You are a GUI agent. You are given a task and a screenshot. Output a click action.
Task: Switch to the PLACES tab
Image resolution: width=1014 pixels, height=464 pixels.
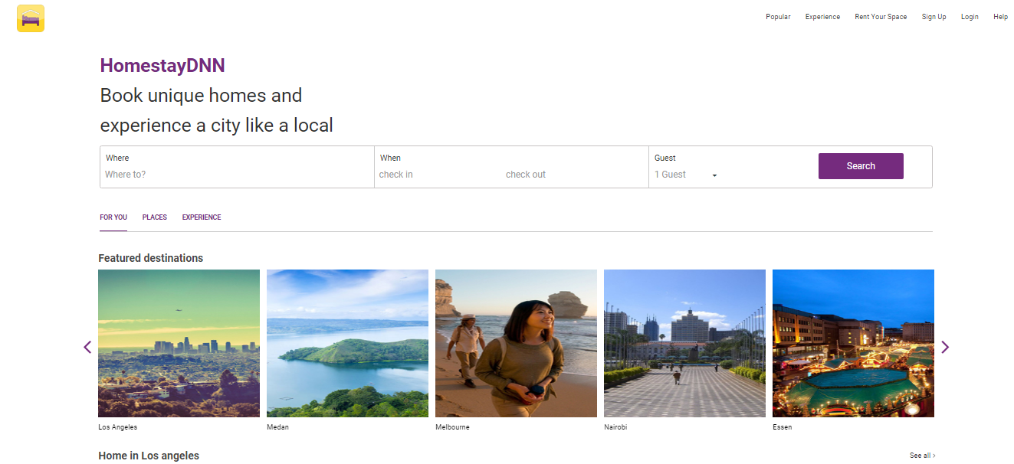[x=155, y=217]
